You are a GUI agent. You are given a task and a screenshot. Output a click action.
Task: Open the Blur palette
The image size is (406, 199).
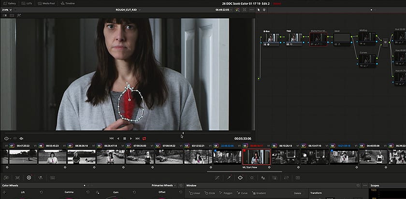[263, 178]
